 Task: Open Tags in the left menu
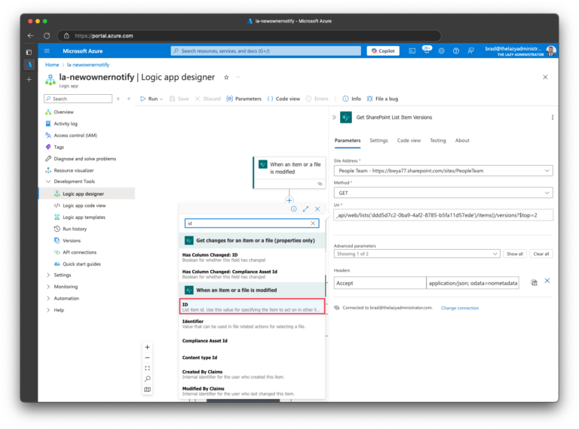[59, 147]
